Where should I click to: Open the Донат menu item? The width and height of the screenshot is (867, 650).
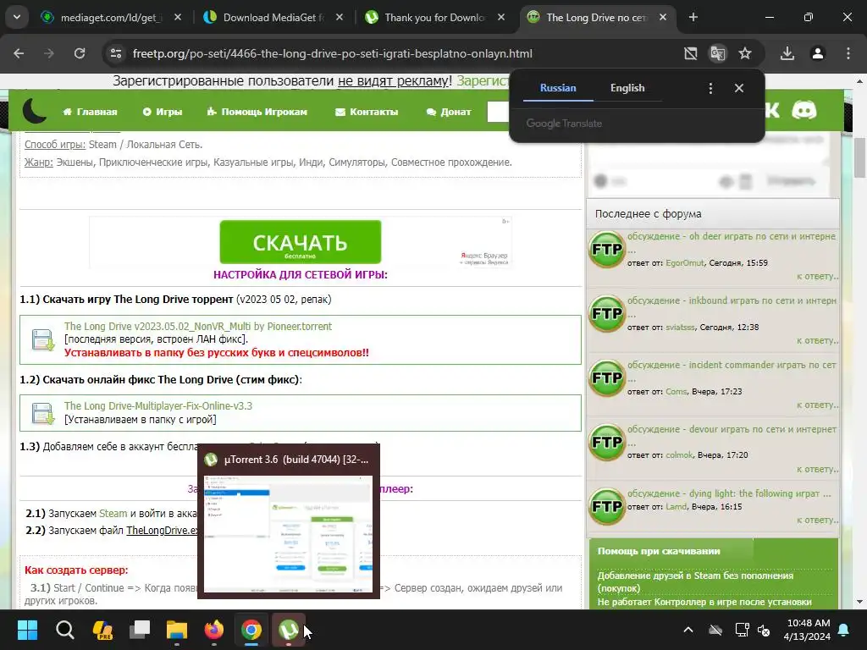(449, 112)
